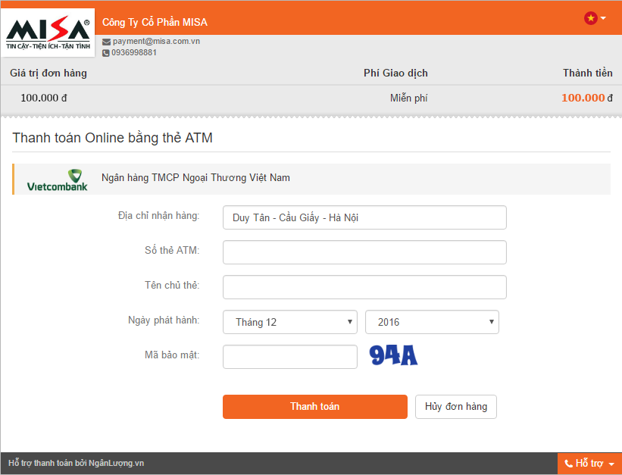Viewport: 622px width, 475px height.
Task: Click the Số thẻ ATM label
Action: coord(172,251)
